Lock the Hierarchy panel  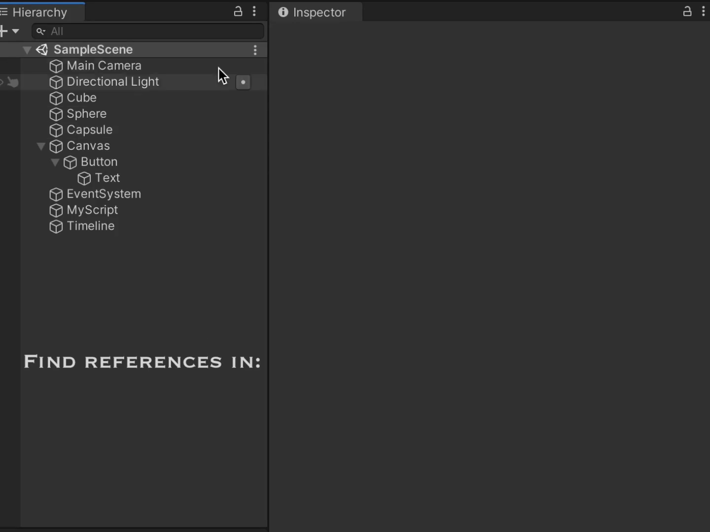(x=238, y=11)
